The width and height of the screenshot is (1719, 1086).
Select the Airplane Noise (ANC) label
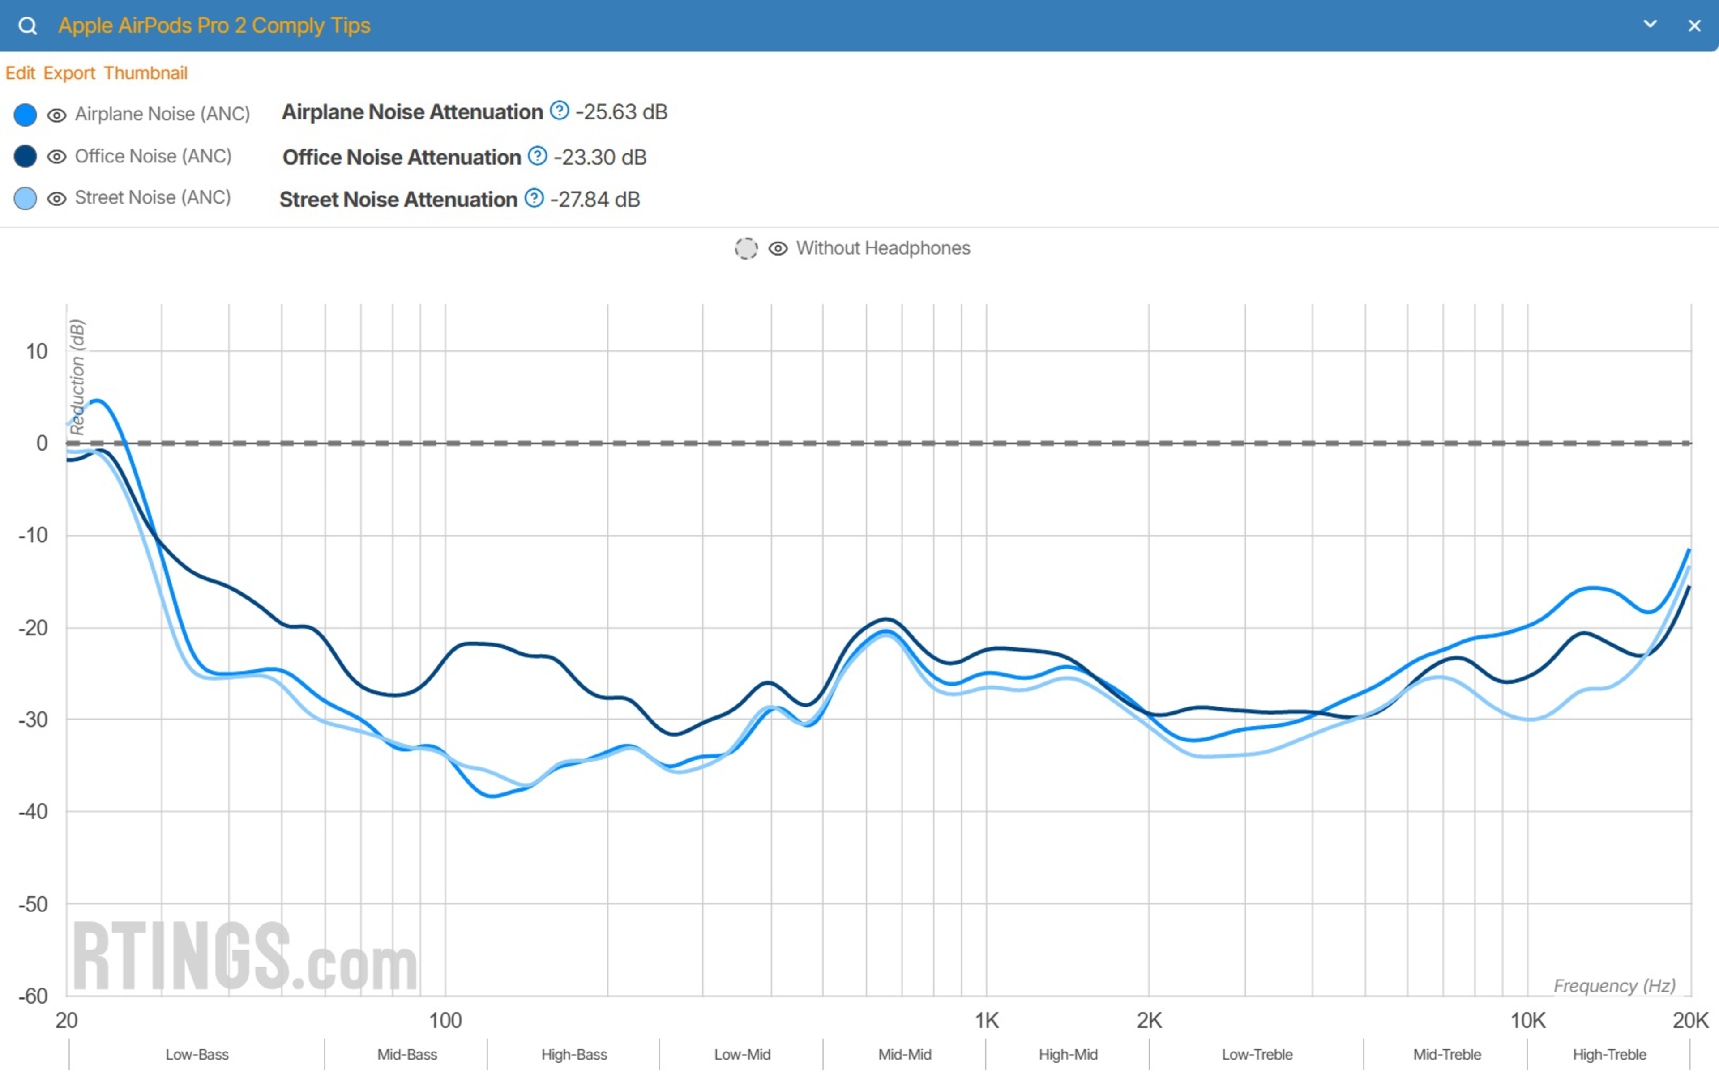(163, 114)
